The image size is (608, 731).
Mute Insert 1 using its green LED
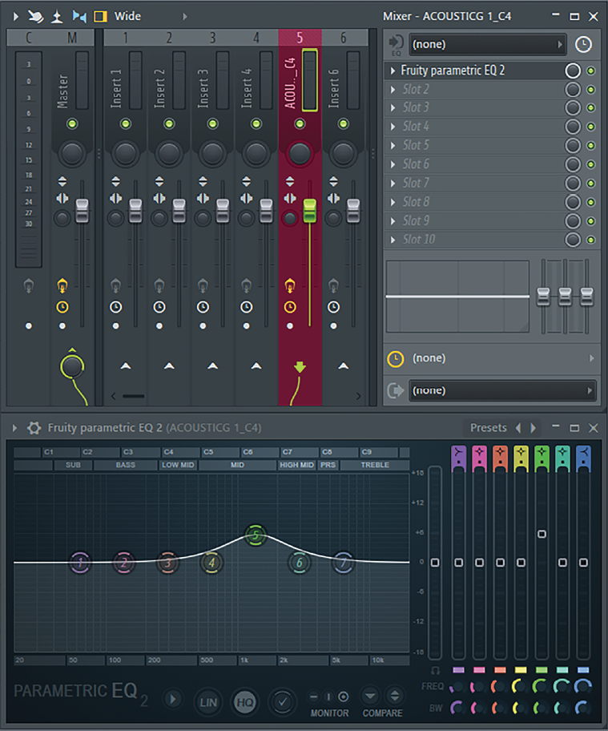click(125, 123)
